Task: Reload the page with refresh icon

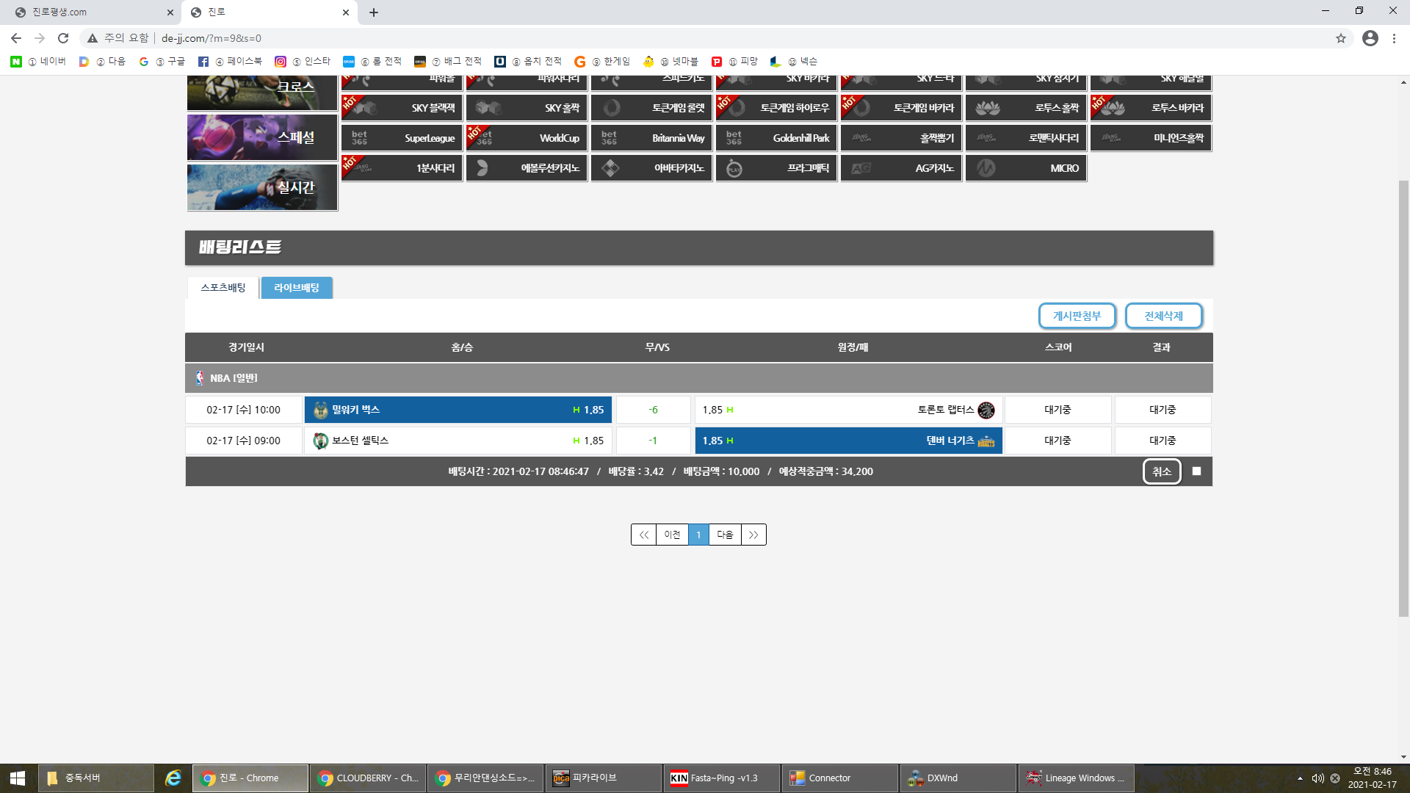Action: click(x=63, y=38)
